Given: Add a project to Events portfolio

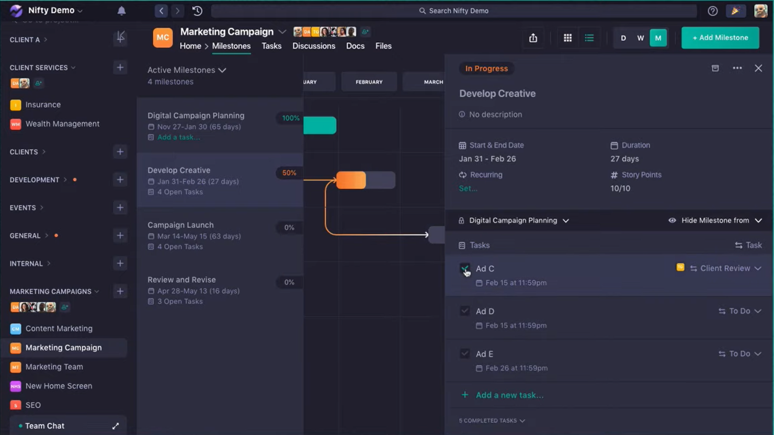Looking at the screenshot, I should click(x=120, y=208).
